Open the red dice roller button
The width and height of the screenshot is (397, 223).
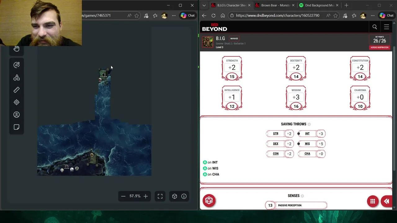tap(209, 200)
